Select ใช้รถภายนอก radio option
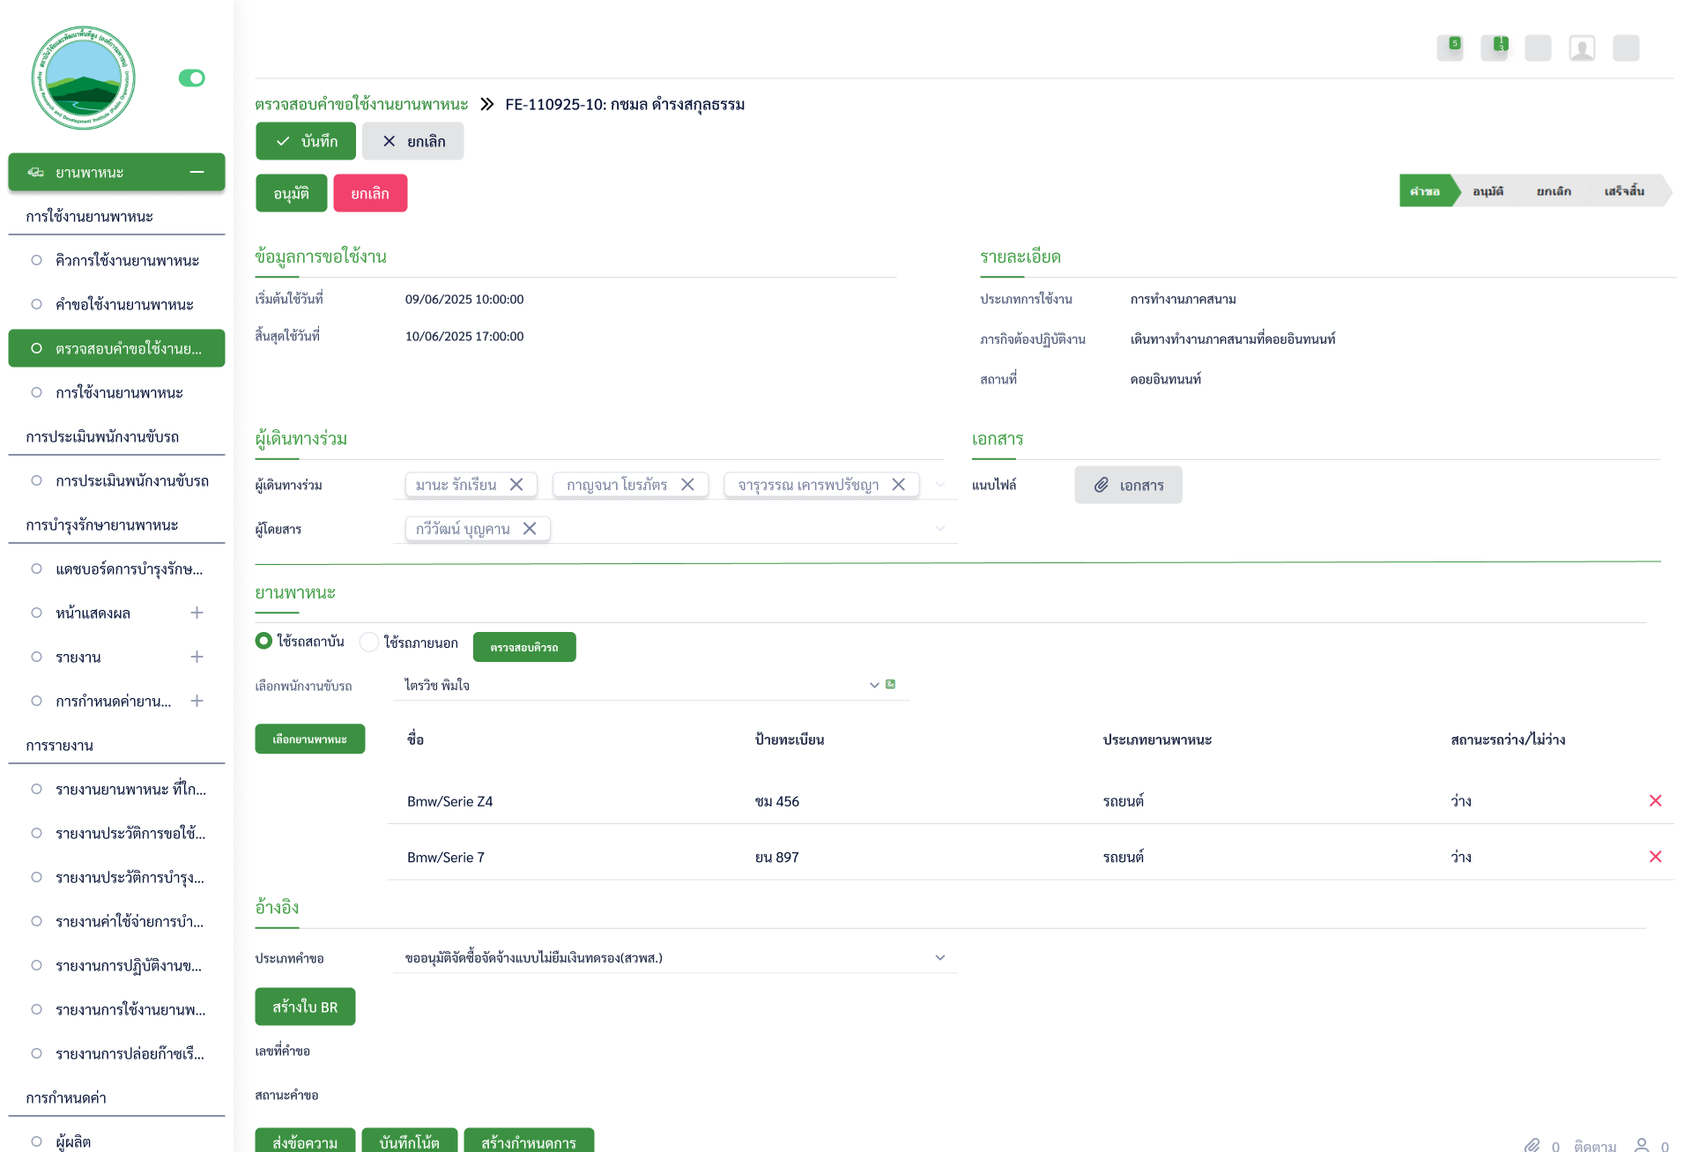 click(x=369, y=643)
